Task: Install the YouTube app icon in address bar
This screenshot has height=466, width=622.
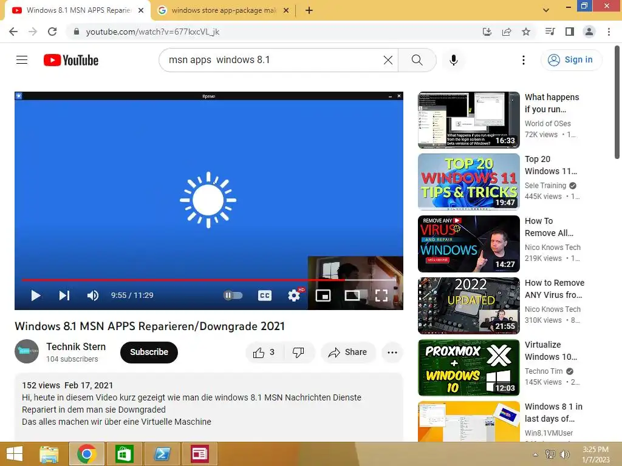Action: point(487,32)
